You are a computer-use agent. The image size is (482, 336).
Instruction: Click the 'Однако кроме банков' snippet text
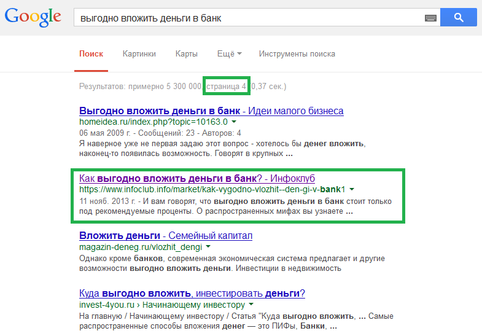click(122, 258)
